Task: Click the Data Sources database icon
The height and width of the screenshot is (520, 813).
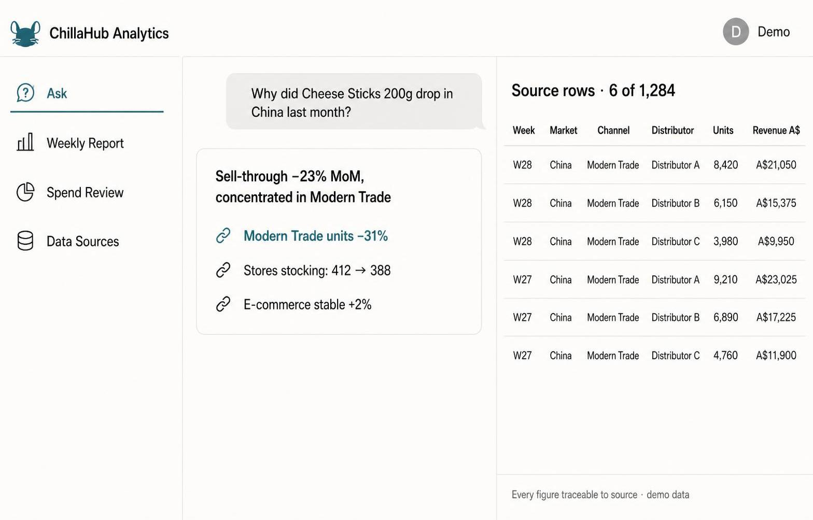Action: pyautogui.click(x=25, y=241)
